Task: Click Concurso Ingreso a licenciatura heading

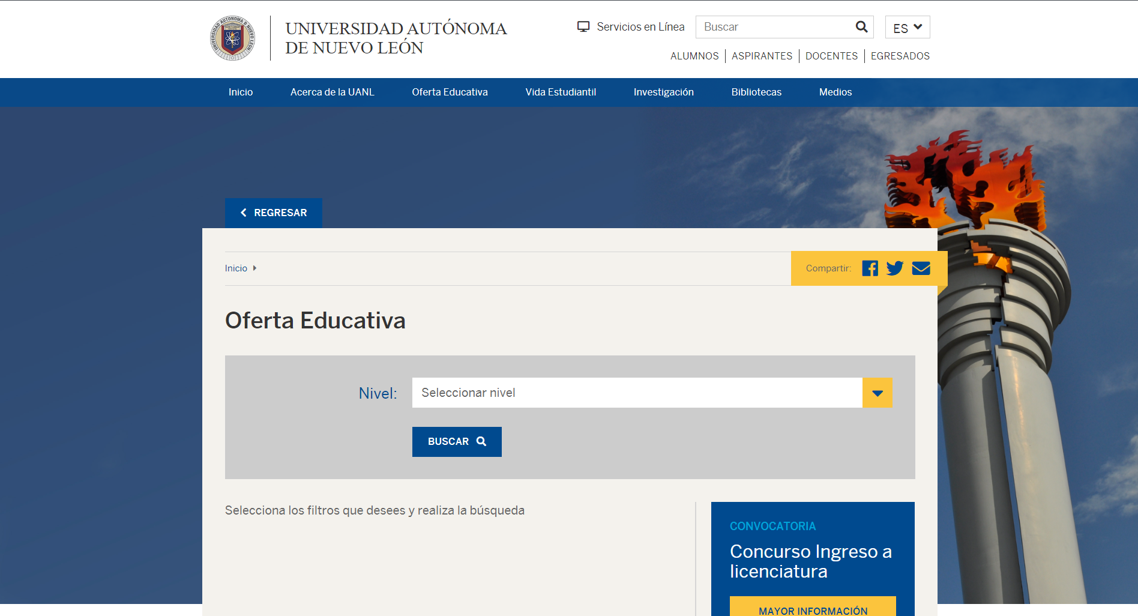Action: click(811, 561)
